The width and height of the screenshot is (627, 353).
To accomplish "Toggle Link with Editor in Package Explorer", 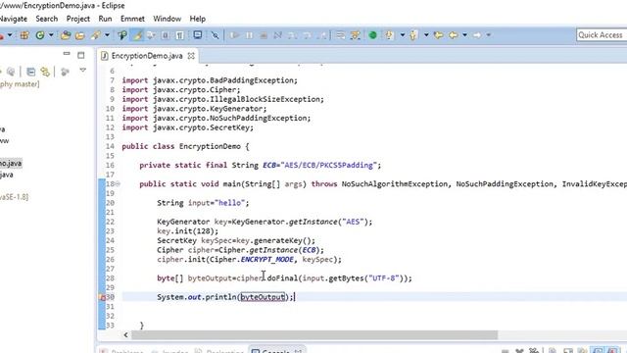I will coord(45,72).
